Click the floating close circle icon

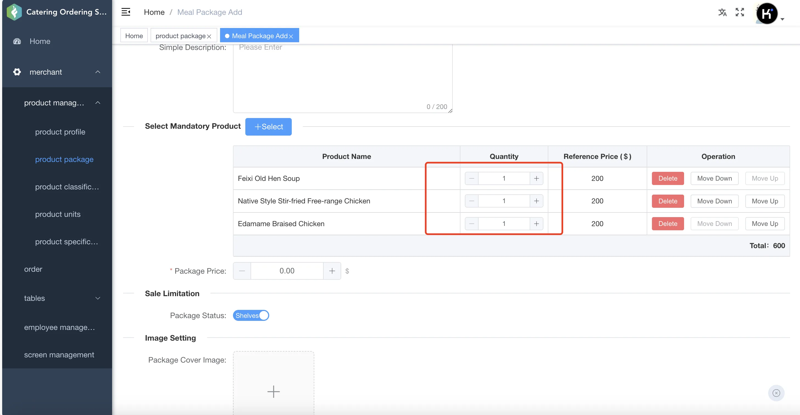(x=776, y=393)
